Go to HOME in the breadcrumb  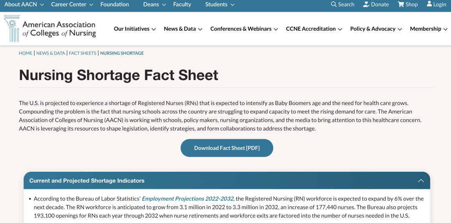click(x=25, y=53)
